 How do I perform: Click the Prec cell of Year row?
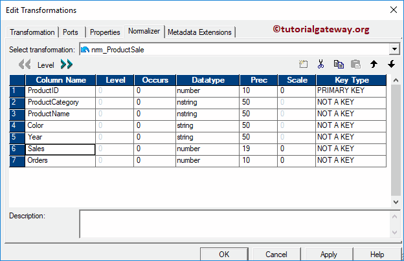coord(259,138)
